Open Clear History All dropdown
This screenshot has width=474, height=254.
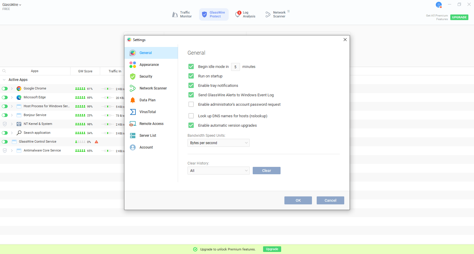tap(219, 171)
